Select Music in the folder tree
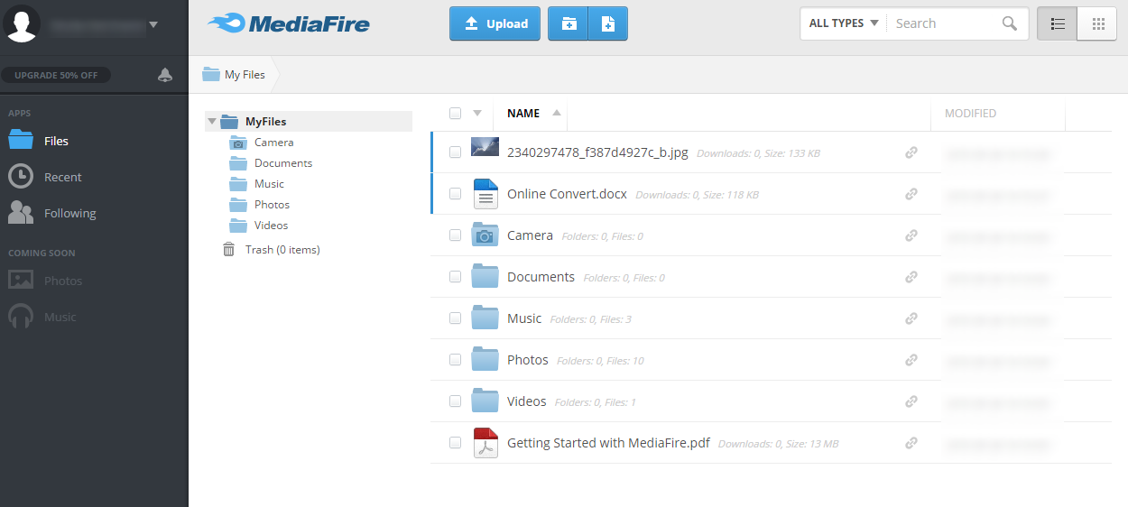 tap(269, 184)
